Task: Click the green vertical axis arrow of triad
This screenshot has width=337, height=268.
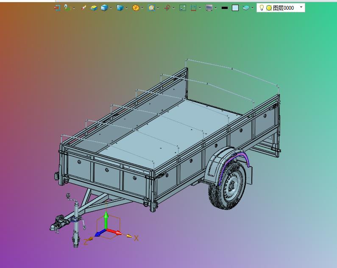Action: 106,220
